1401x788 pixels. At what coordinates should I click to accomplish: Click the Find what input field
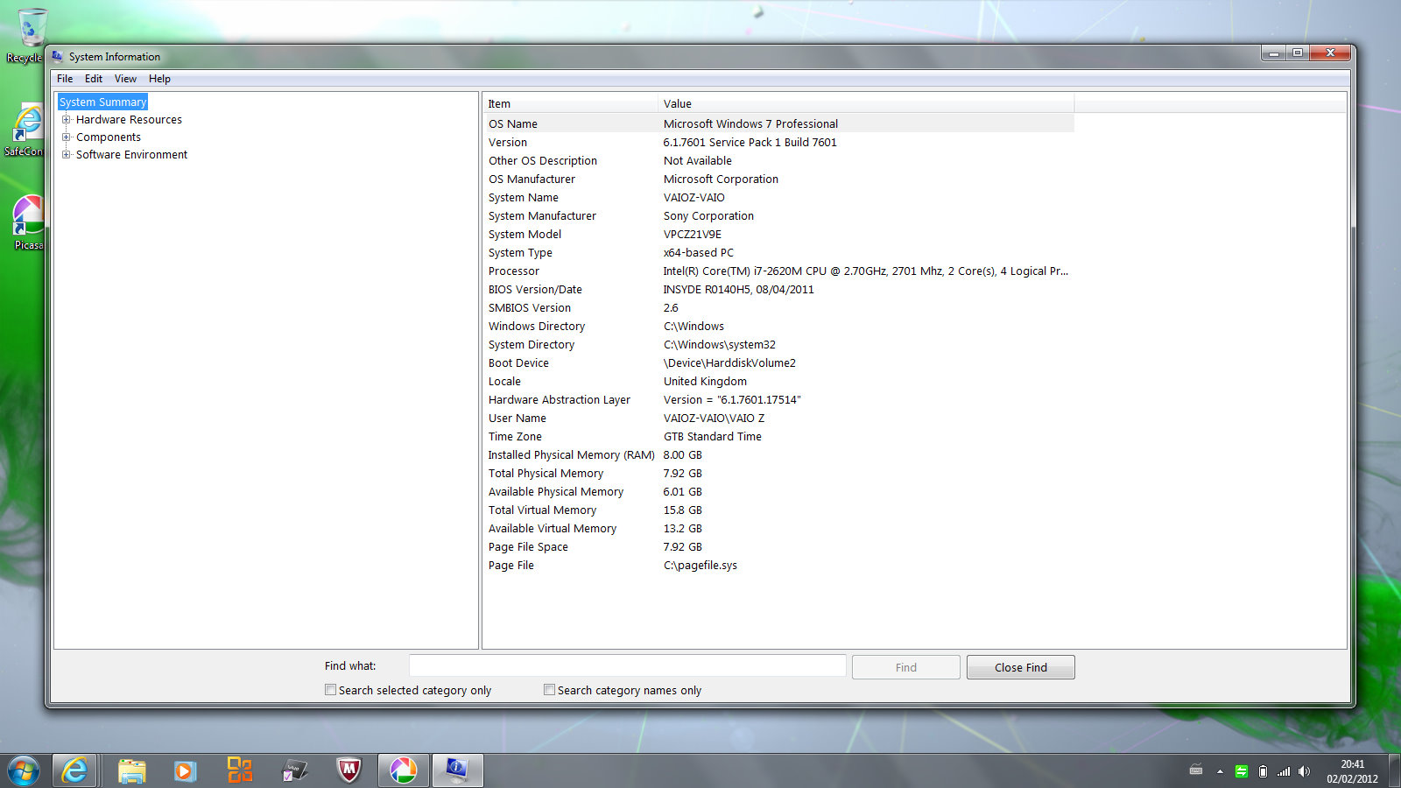click(627, 666)
